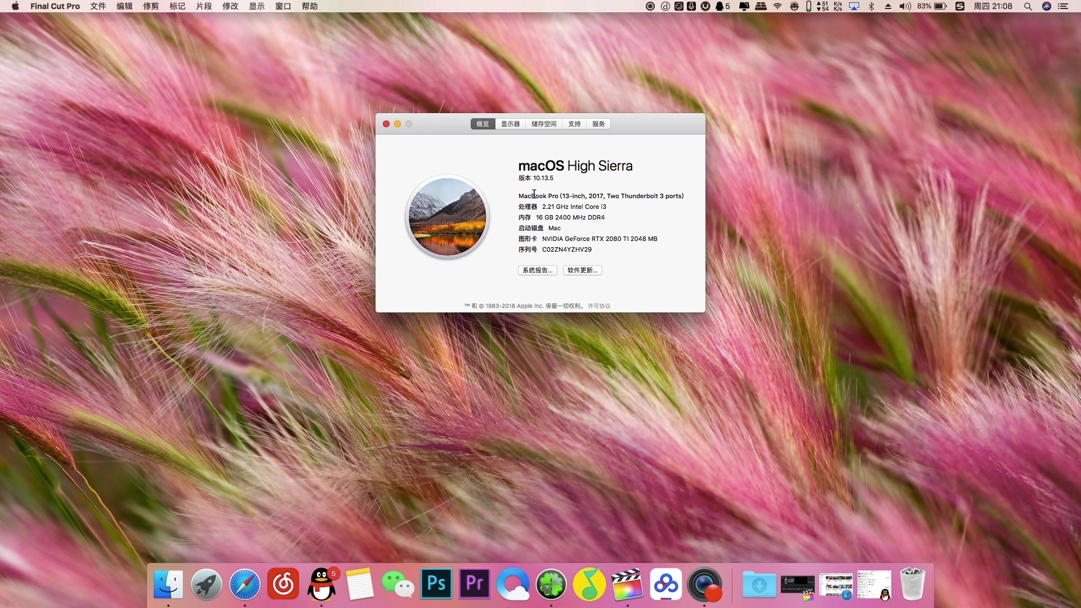The height and width of the screenshot is (608, 1081).
Task: Open Baidu Netdisk cloud icon
Action: tap(666, 584)
